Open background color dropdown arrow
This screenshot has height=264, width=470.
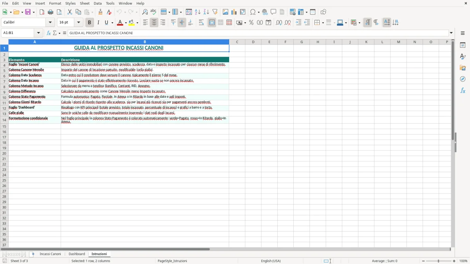(137, 23)
